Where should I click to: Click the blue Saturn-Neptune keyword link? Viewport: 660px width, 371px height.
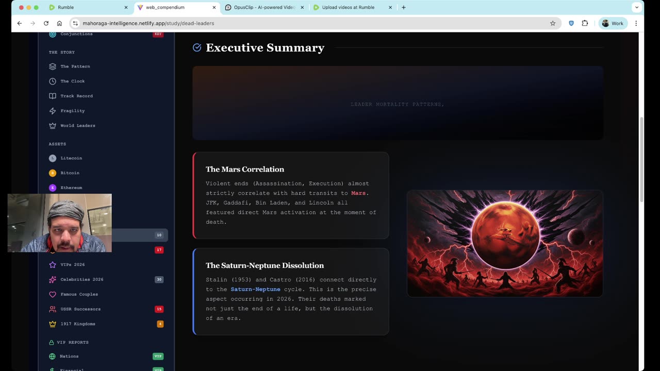[x=255, y=290]
